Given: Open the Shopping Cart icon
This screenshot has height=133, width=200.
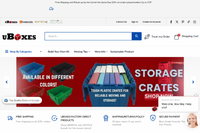Looking at the screenshot, I should (177, 37).
